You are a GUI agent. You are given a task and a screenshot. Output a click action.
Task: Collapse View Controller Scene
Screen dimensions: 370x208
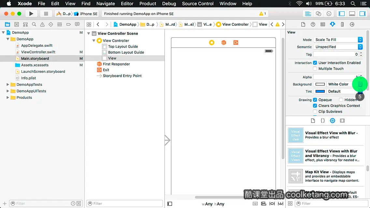(x=89, y=33)
